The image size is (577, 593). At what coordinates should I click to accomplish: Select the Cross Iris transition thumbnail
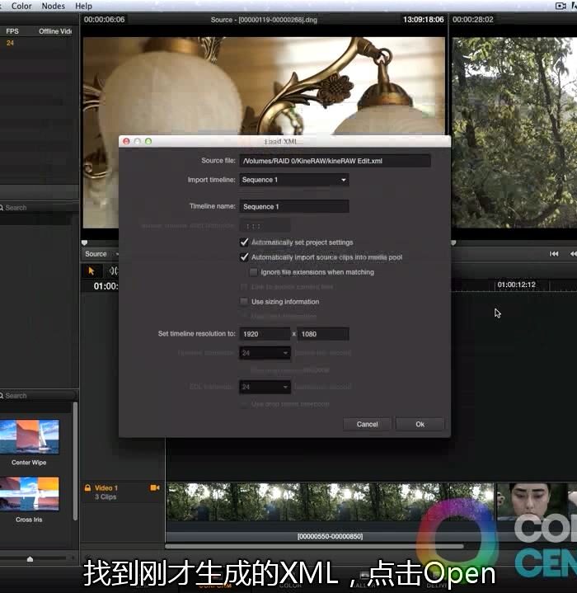click(28, 494)
